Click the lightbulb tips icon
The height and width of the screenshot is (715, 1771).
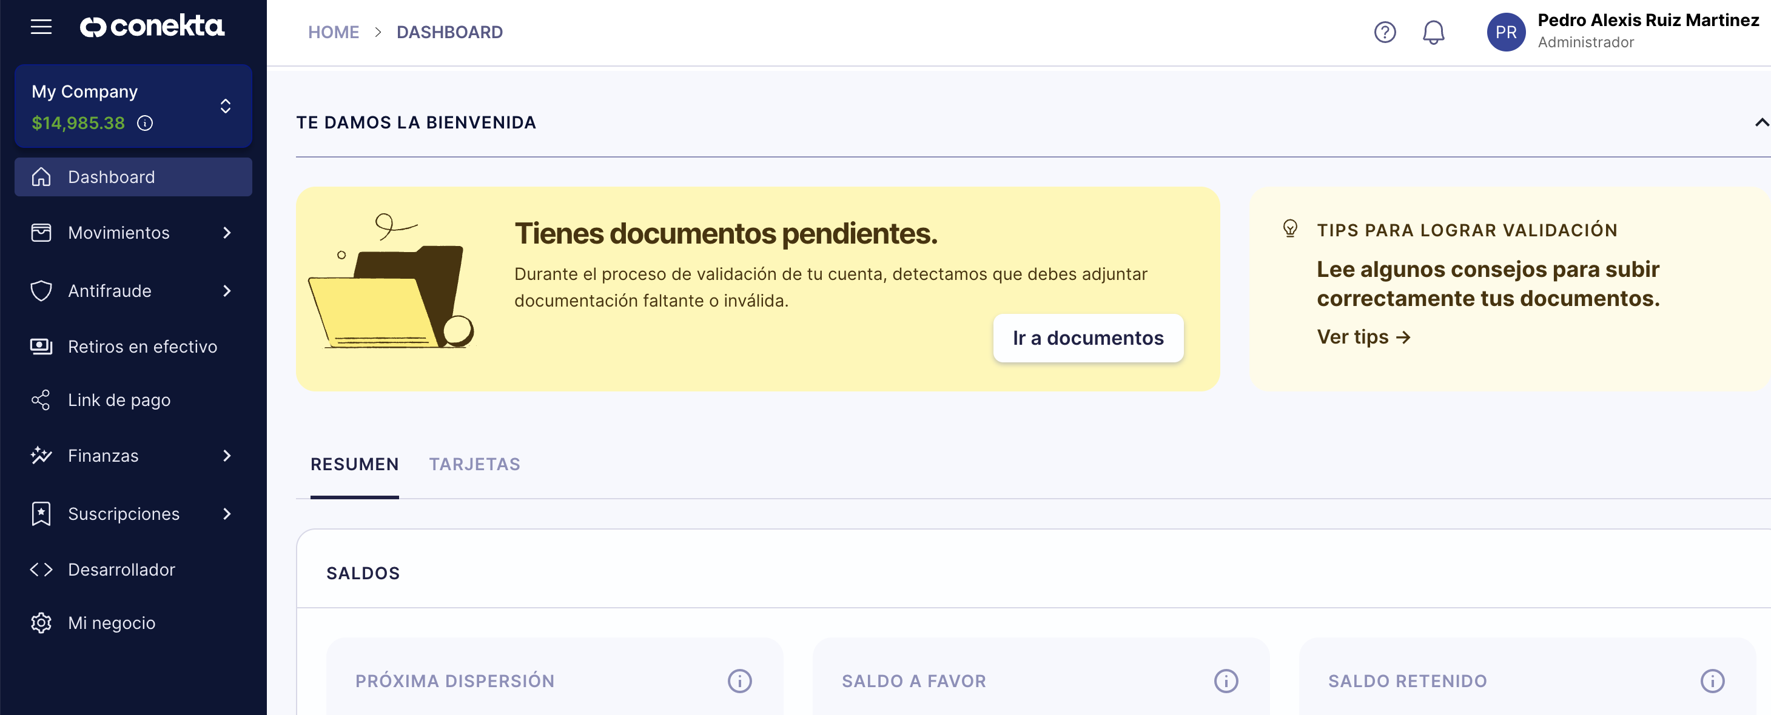(1290, 228)
